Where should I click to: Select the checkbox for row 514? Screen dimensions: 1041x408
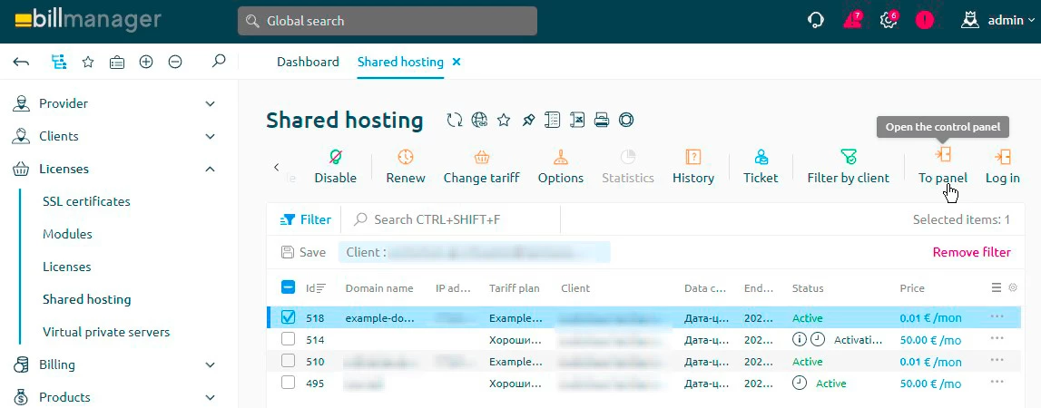pos(288,339)
